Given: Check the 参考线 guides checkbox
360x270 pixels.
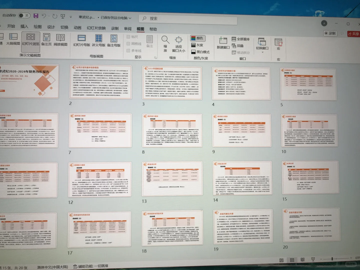Looking at the screenshot, I should click(128, 50).
